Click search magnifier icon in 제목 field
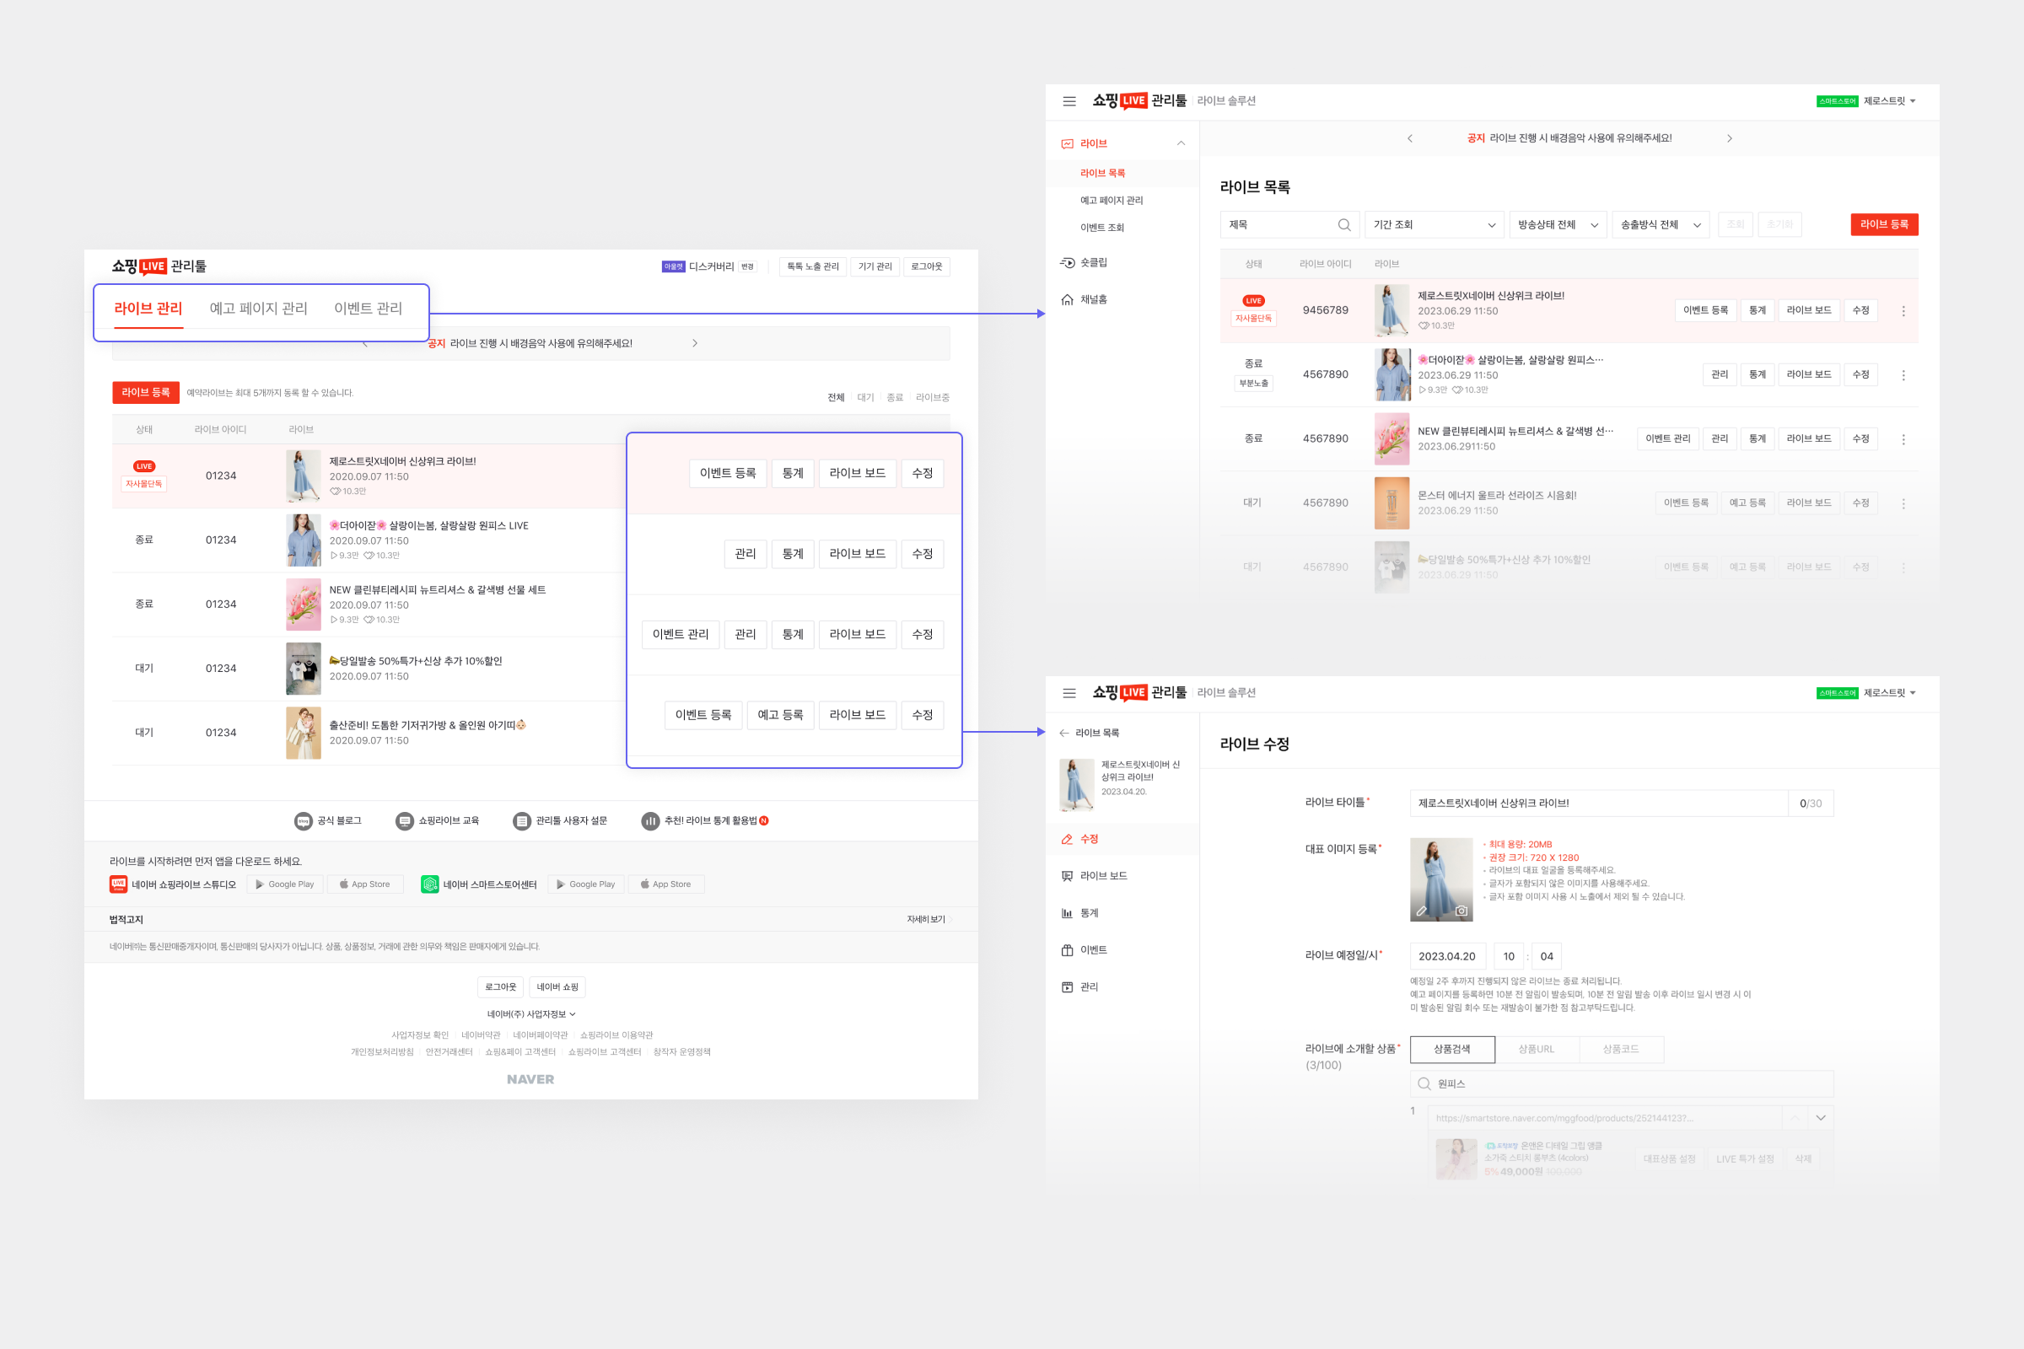Screen dimensions: 2024x1349 click(1343, 225)
